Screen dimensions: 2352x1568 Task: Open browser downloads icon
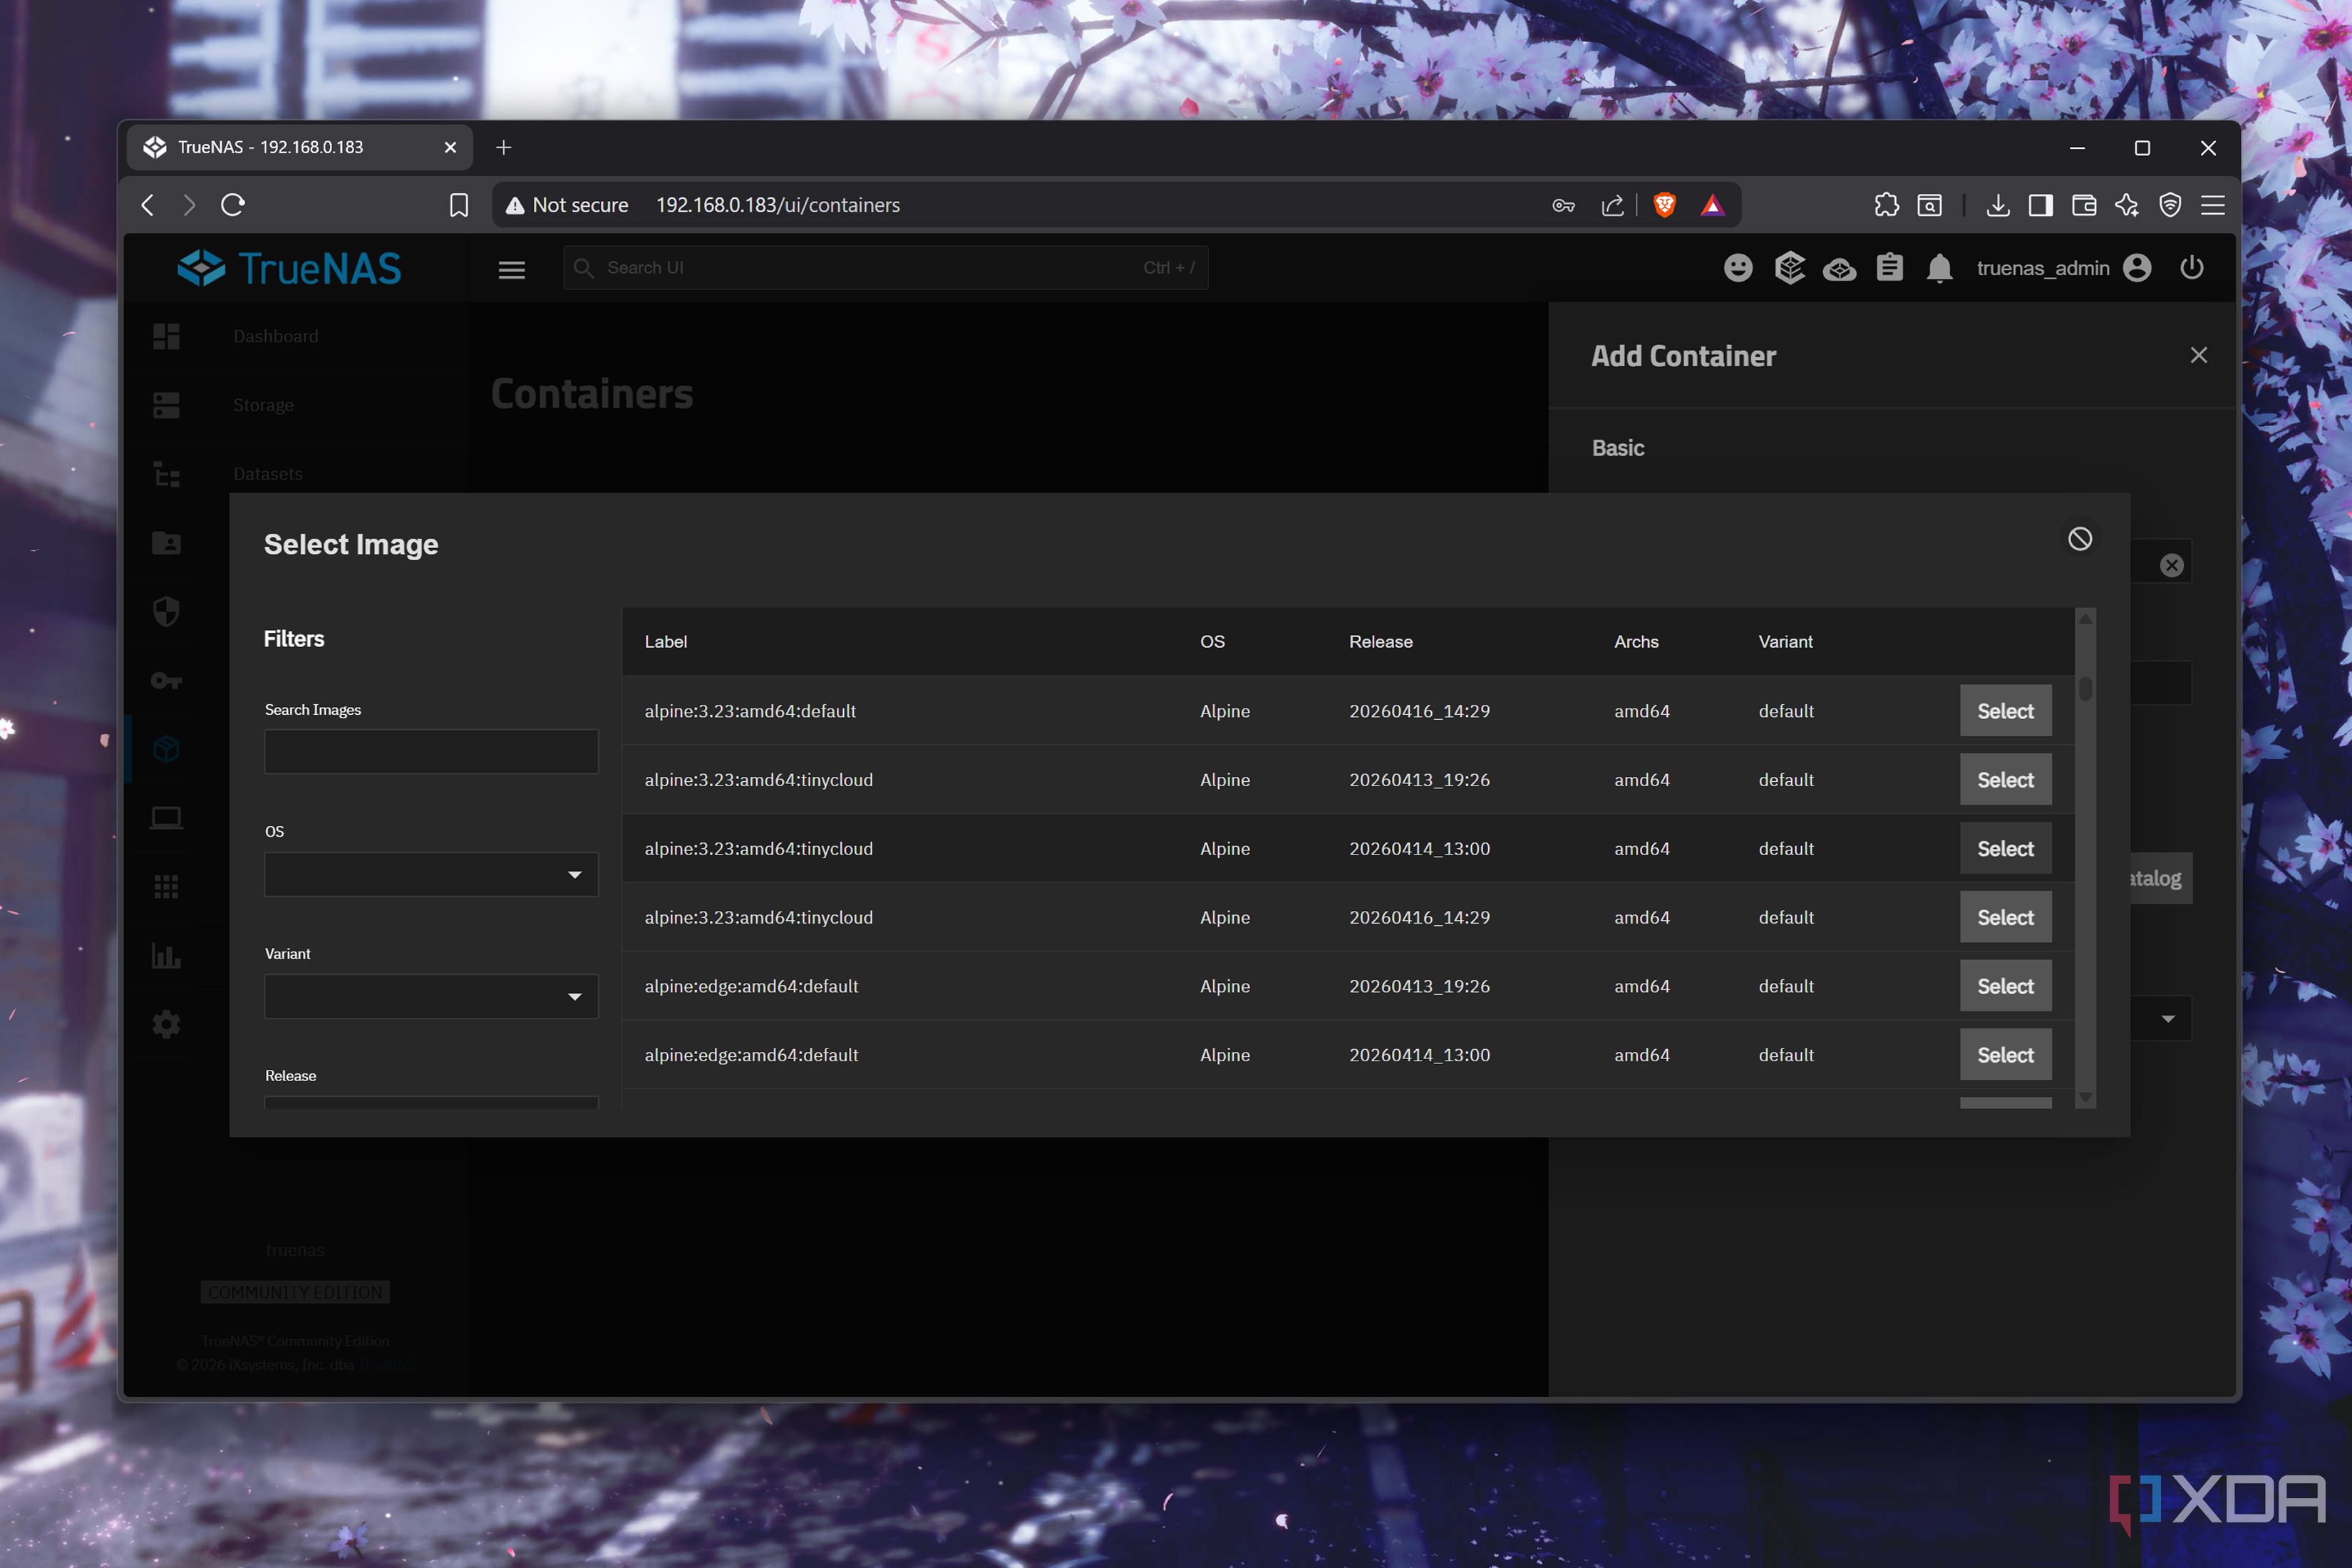coord(1997,205)
